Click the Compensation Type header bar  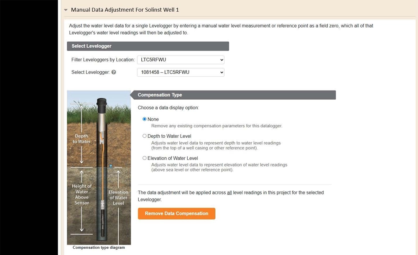(234, 95)
